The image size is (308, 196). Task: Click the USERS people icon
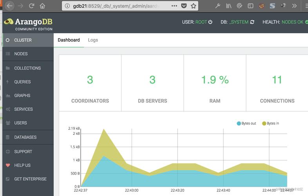pos(8,123)
